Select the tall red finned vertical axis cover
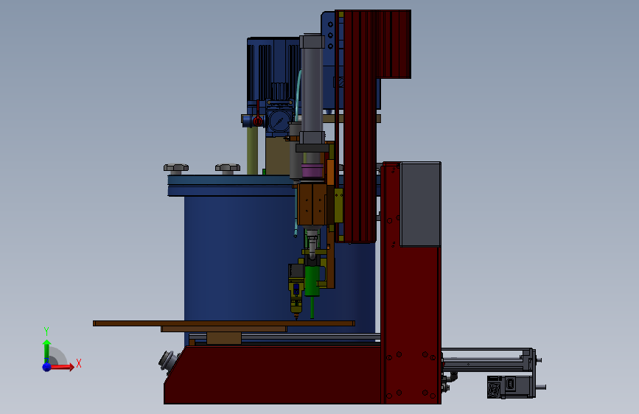This screenshot has width=639, height=414. pyautogui.click(x=360, y=126)
